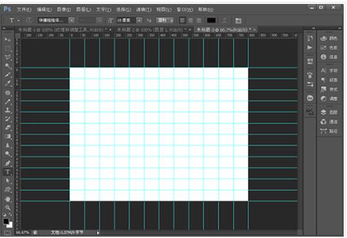Click the warp text icon
The width and height of the screenshot is (347, 238).
pyautogui.click(x=225, y=20)
